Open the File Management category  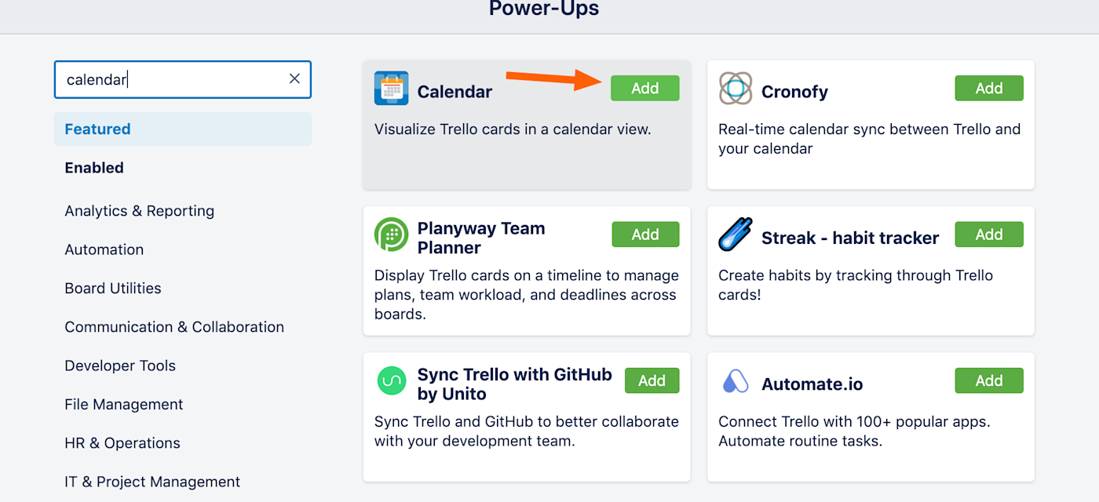[x=123, y=404]
